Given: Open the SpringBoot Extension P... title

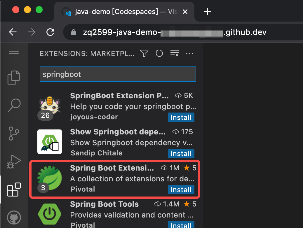Looking at the screenshot, I should pyautogui.click(x=119, y=96).
